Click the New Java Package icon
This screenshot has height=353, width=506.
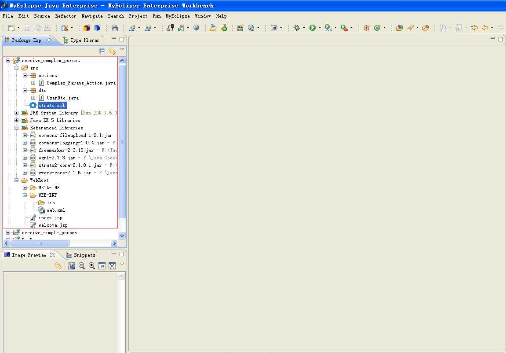[366, 28]
